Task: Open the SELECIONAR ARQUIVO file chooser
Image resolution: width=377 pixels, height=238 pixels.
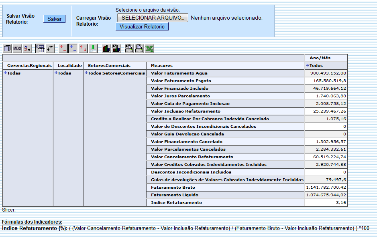Action: (152, 18)
